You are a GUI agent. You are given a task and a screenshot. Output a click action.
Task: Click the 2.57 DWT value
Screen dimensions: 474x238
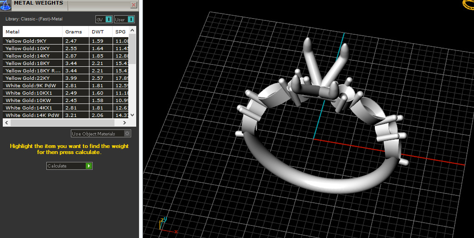98,78
